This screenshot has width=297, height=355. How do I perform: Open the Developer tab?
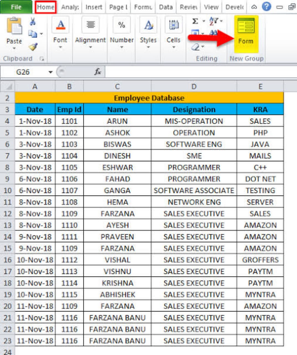tap(234, 7)
